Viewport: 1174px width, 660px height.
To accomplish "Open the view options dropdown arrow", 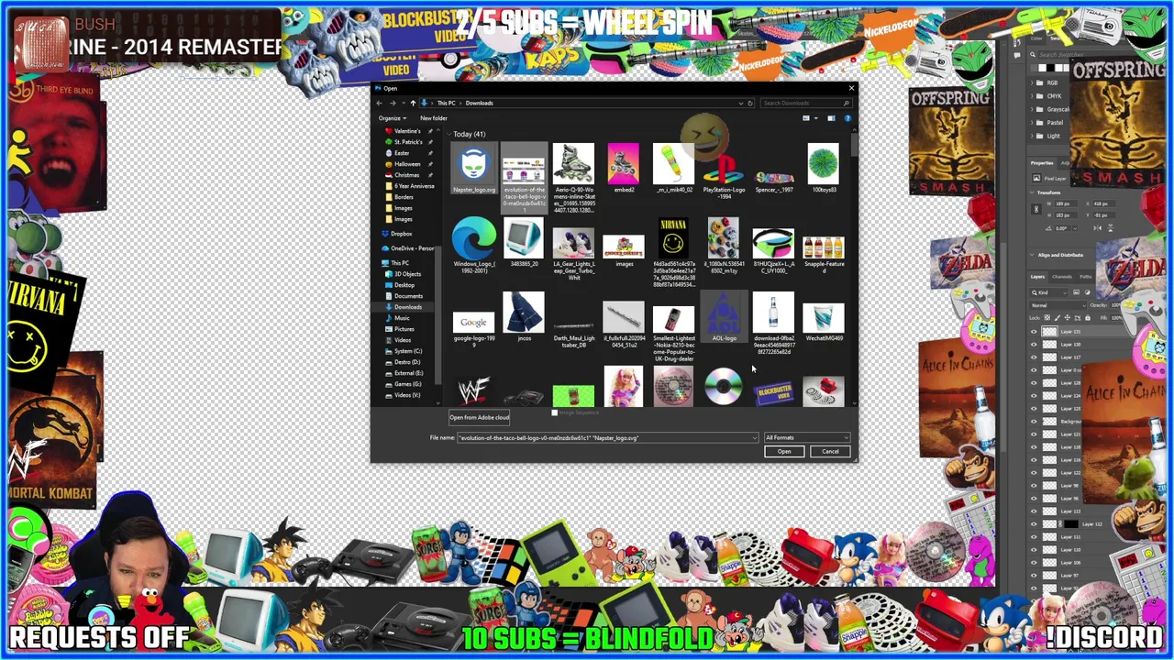I will 815,118.
